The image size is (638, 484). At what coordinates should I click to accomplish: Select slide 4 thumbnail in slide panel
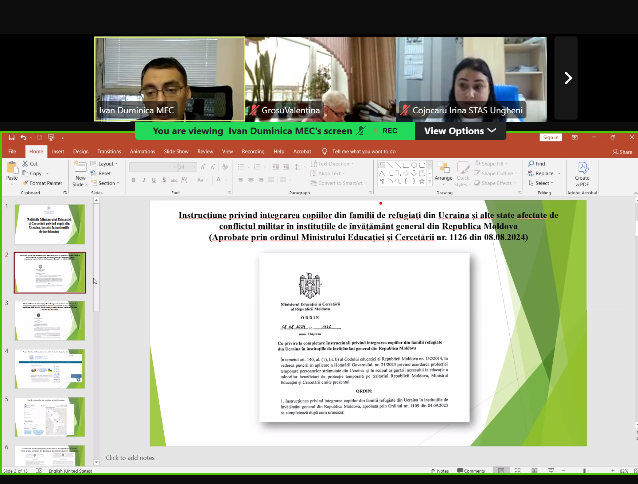pos(50,368)
